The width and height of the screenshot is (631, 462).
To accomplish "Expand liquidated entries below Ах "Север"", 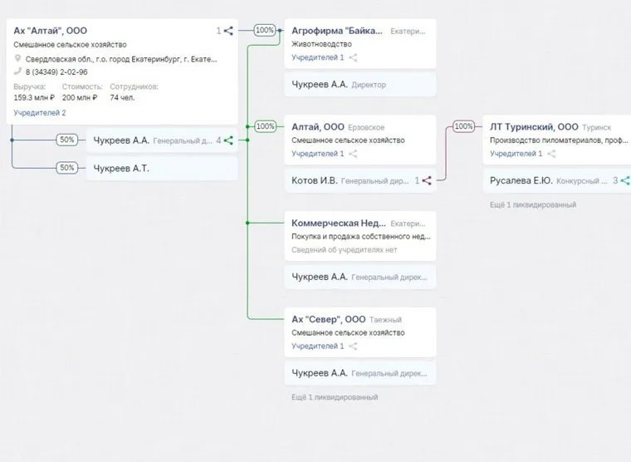I will coord(335,397).
